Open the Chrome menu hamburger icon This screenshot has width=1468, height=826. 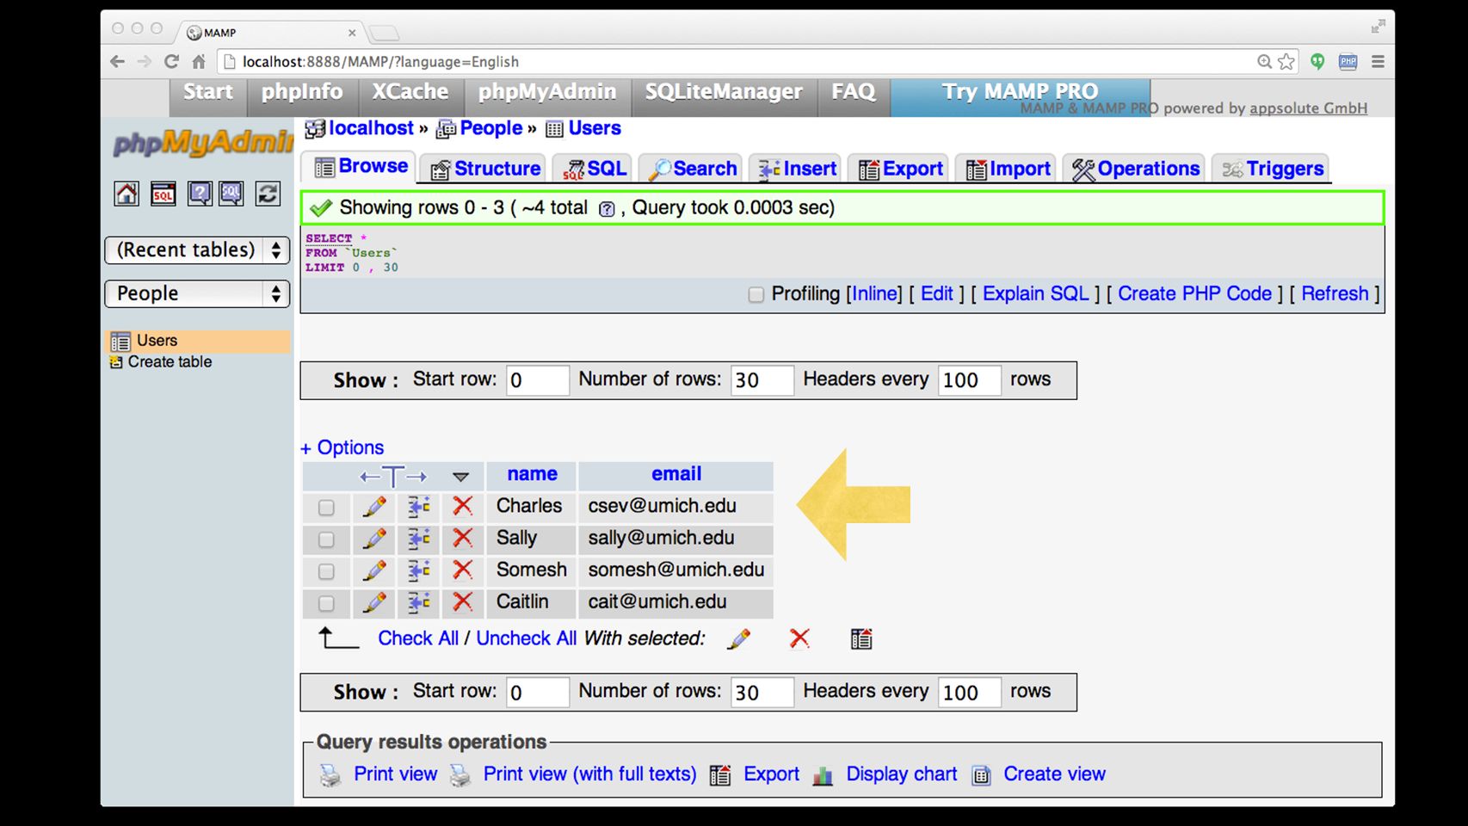pyautogui.click(x=1378, y=61)
